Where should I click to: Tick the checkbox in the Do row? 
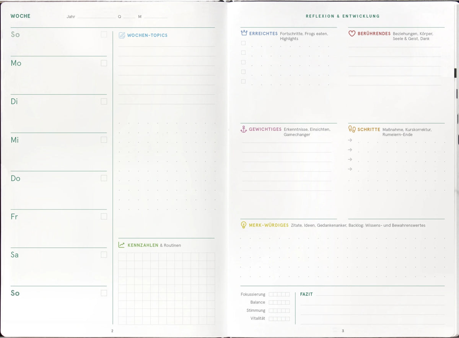pos(104,178)
